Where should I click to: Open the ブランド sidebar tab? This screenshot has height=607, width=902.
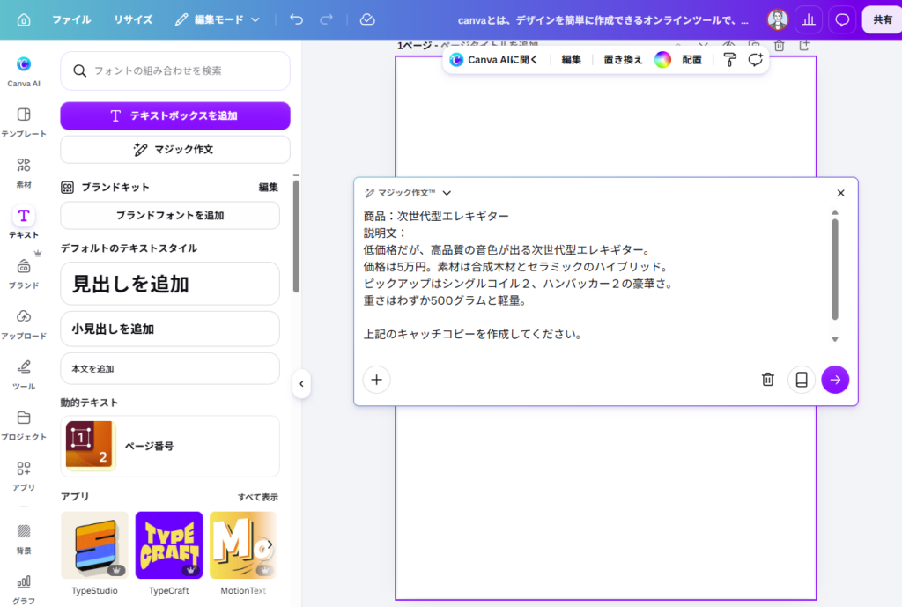24,274
